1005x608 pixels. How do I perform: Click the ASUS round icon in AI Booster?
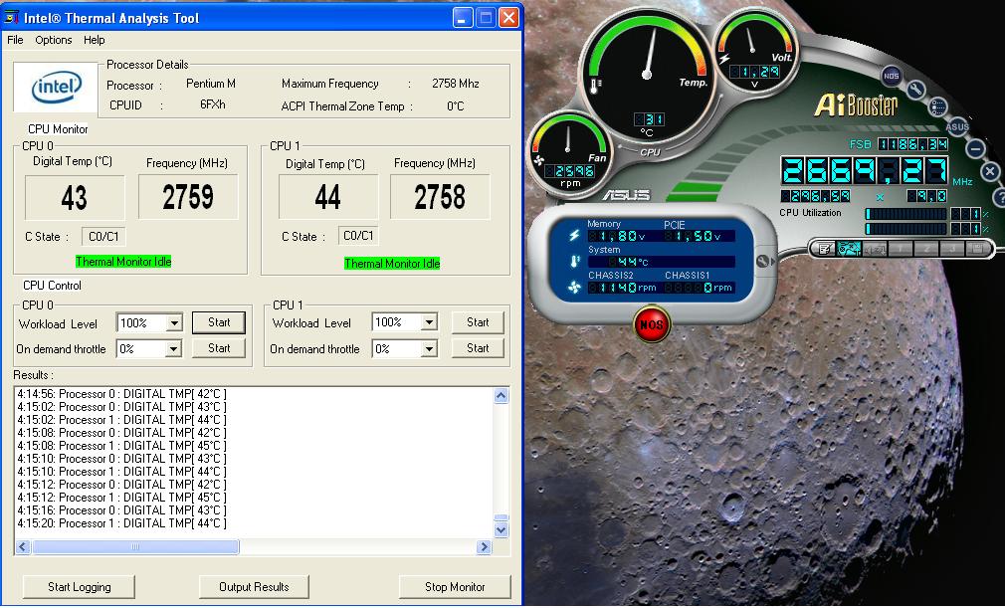pyautogui.click(x=957, y=126)
